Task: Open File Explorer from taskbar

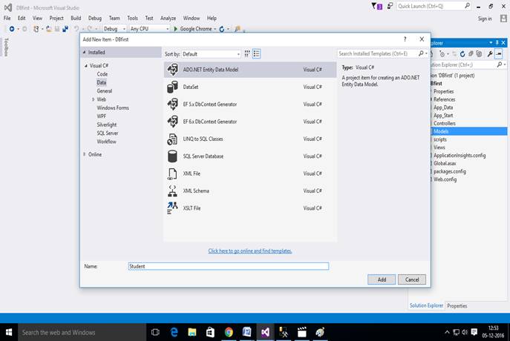Action: [x=192, y=332]
